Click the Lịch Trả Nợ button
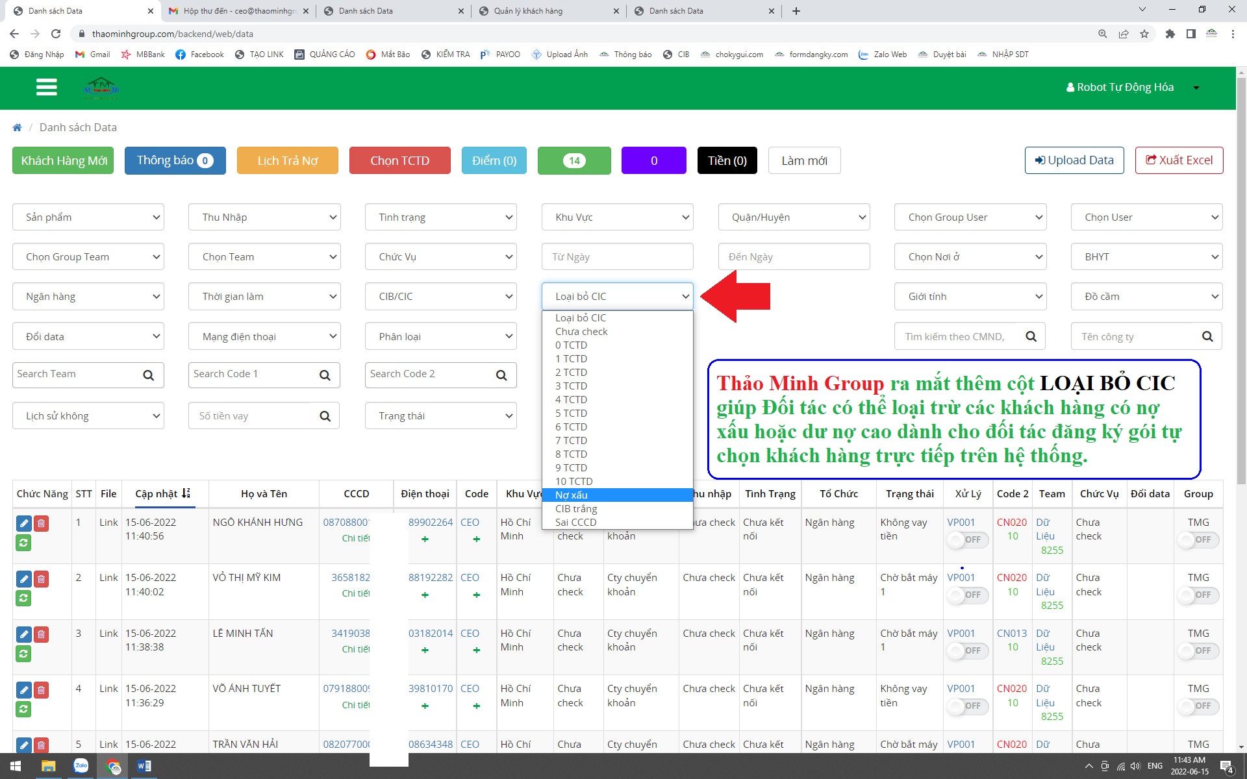The height and width of the screenshot is (779, 1247). tap(288, 161)
